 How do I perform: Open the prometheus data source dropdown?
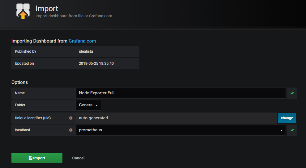[x=181, y=130]
